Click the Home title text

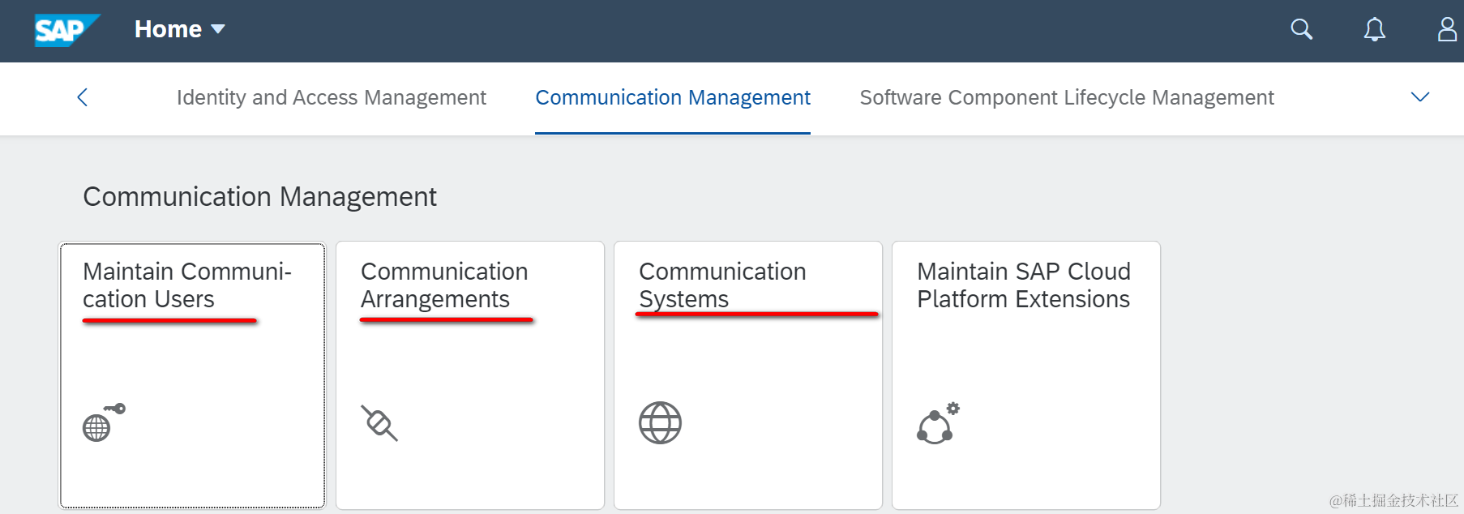(x=168, y=29)
